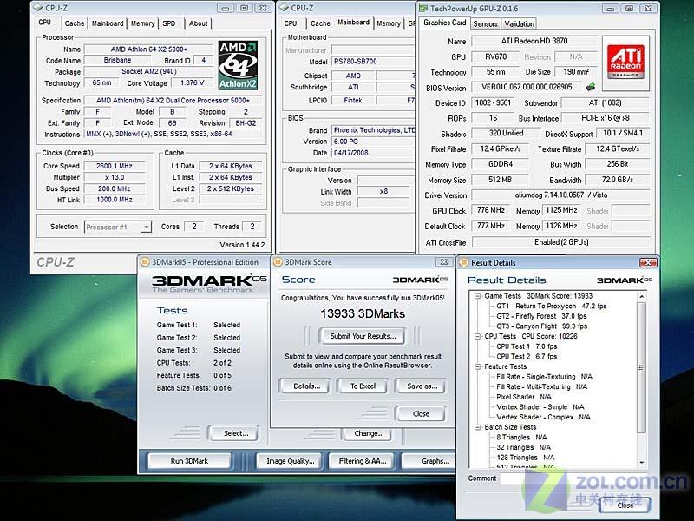Click Close button in Result Details window
Screen dimensions: 694x521
pyautogui.click(x=625, y=505)
